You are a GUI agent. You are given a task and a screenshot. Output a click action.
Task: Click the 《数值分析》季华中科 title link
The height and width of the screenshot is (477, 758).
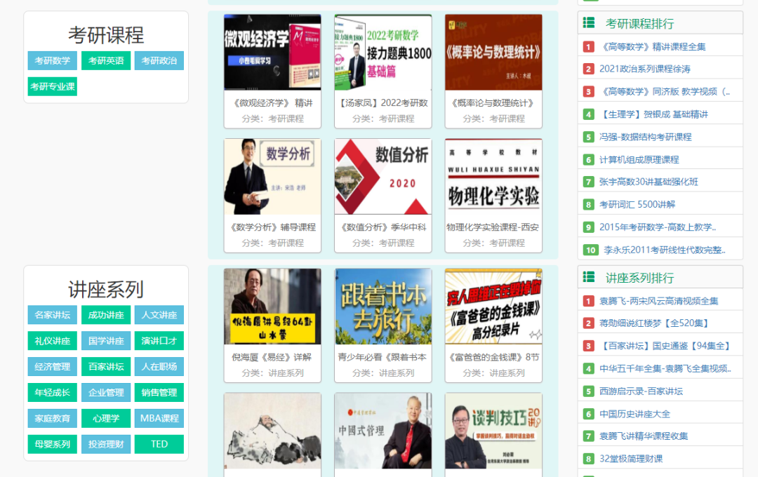383,227
